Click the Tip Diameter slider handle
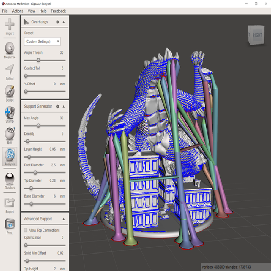The image size is (271, 271). [x=31, y=188]
